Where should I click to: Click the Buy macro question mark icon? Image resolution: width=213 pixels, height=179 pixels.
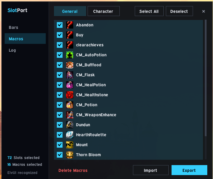click(70, 35)
